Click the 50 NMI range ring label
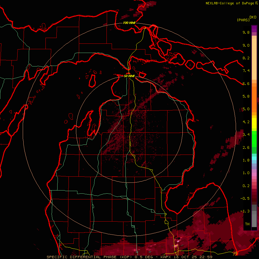This screenshot has height=259, width=259. point(129,76)
